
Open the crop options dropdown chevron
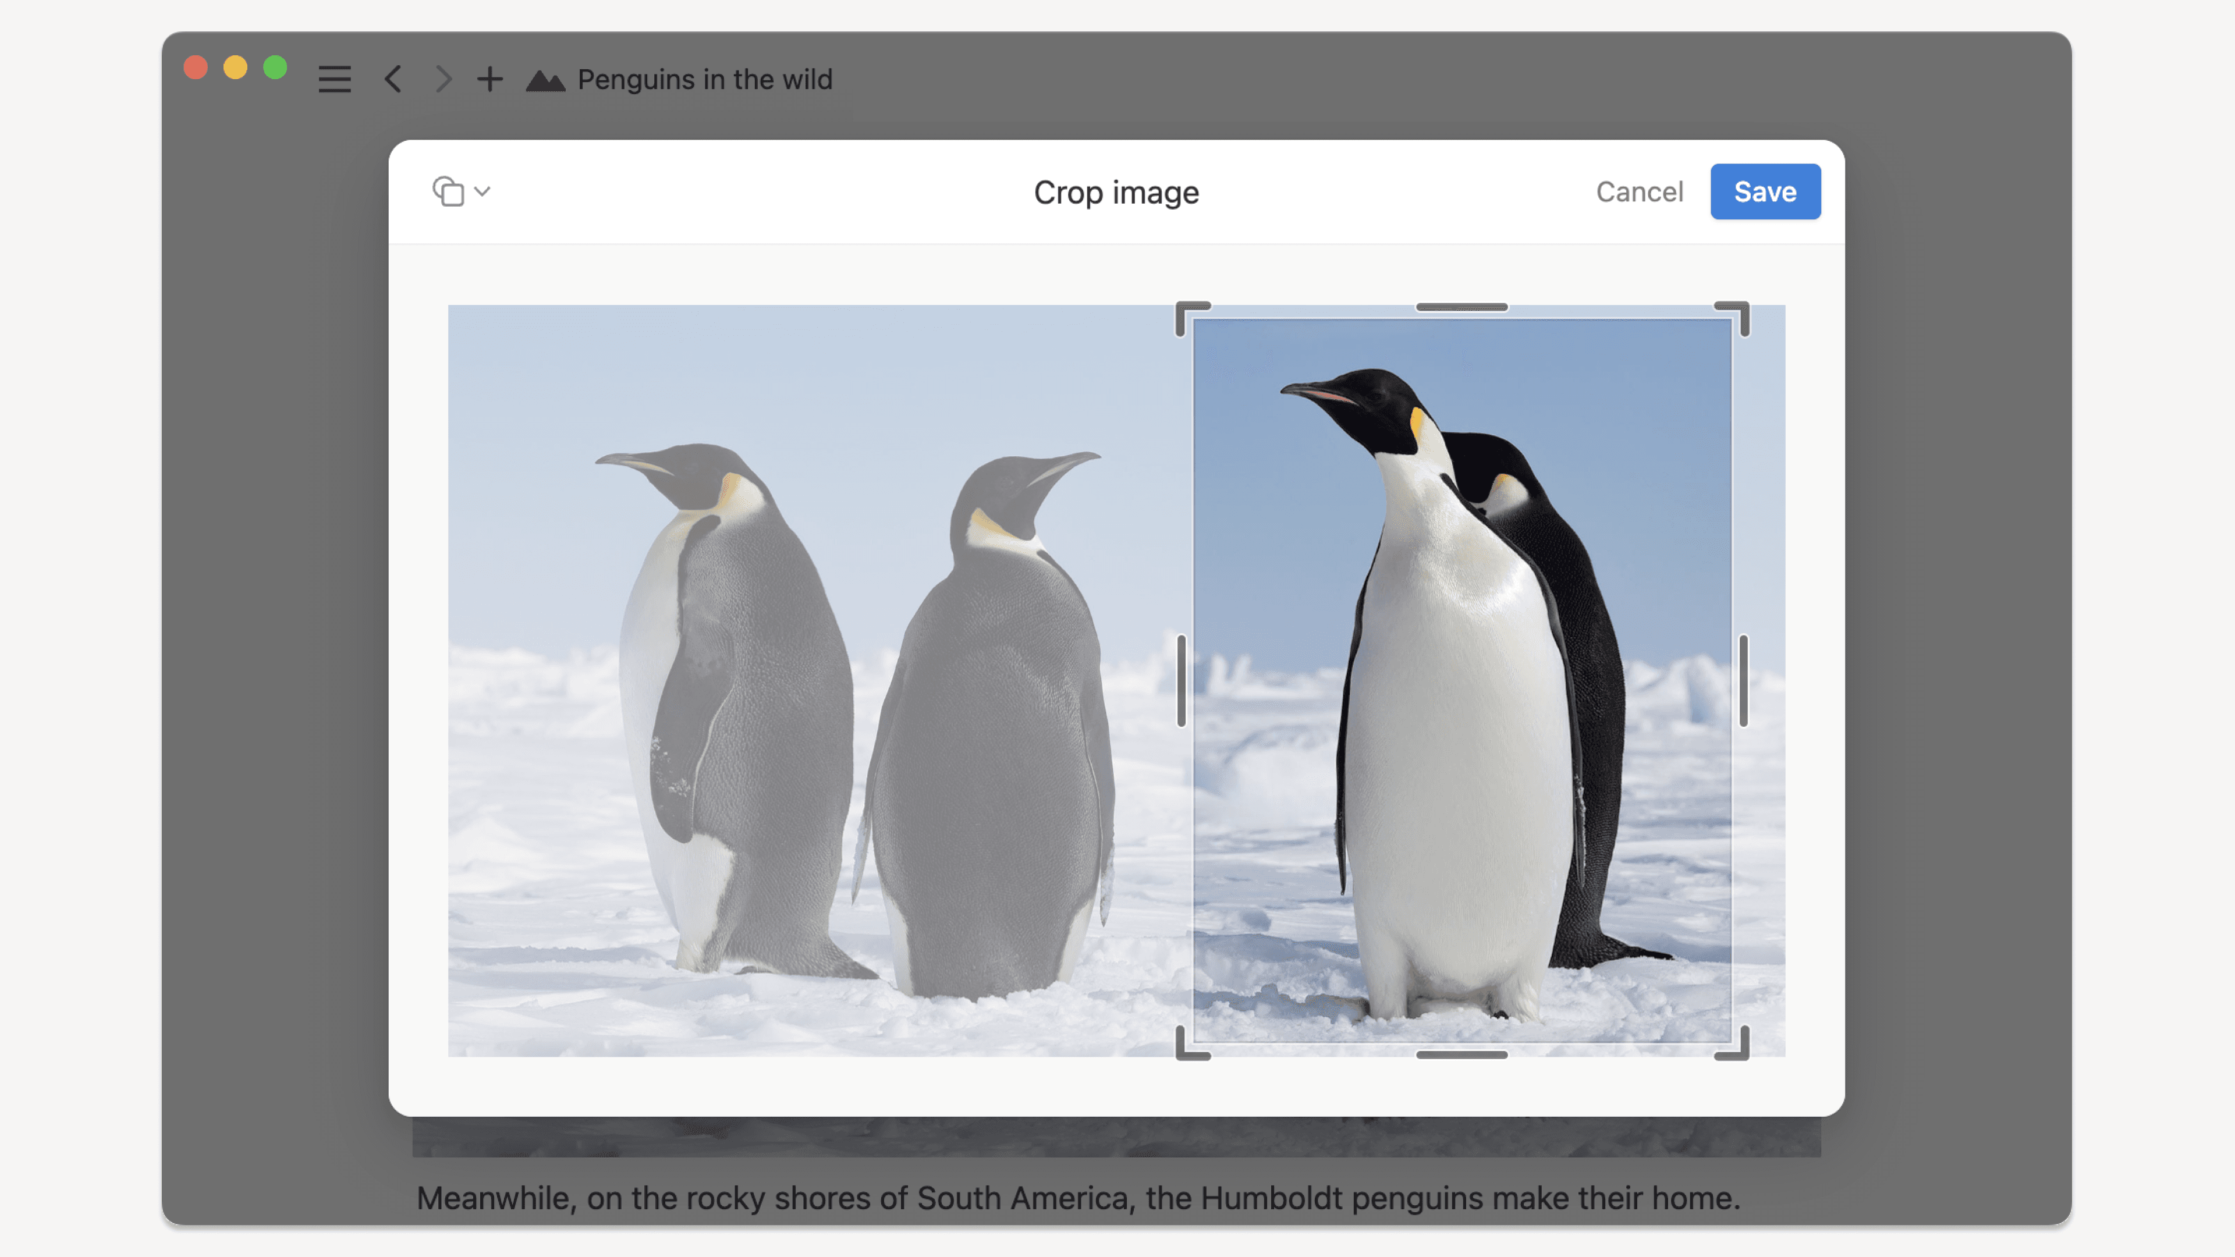click(483, 191)
